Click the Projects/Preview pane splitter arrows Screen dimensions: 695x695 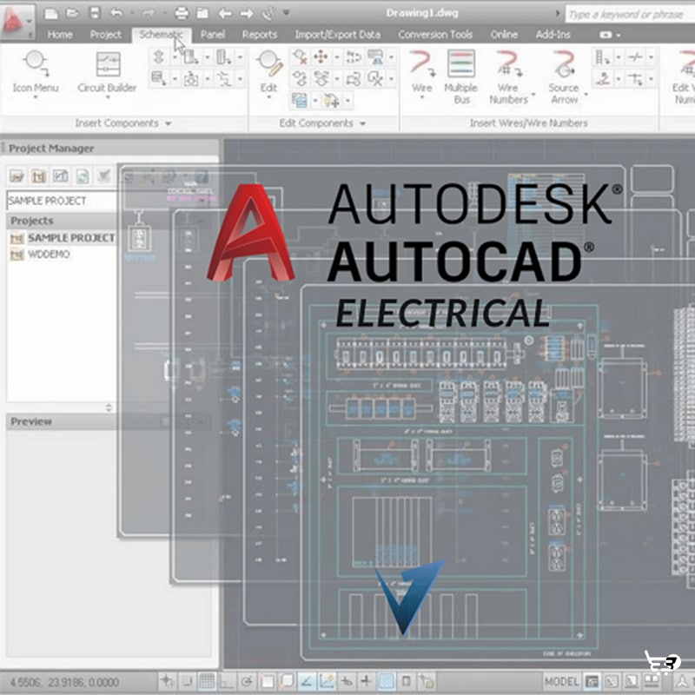(109, 407)
